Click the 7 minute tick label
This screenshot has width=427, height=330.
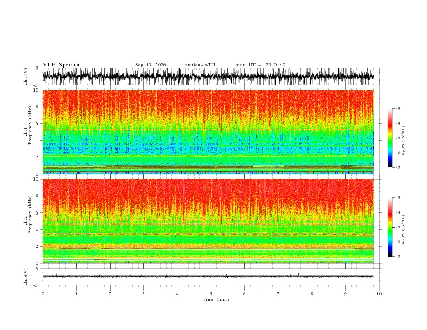tap(278, 294)
